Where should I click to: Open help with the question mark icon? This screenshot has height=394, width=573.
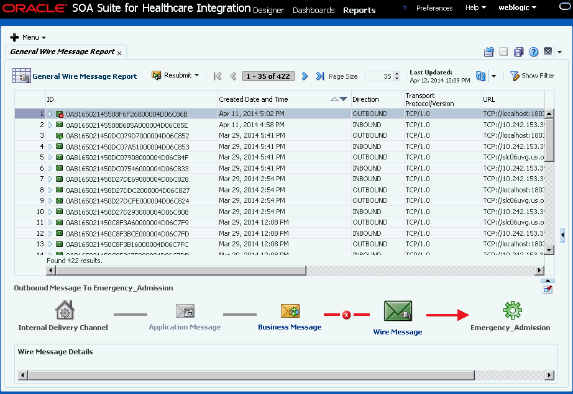[533, 52]
